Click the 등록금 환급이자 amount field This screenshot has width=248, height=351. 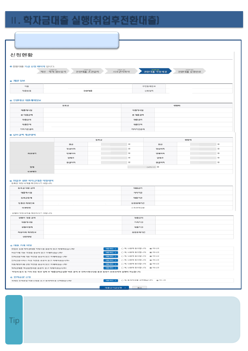tap(114, 162)
